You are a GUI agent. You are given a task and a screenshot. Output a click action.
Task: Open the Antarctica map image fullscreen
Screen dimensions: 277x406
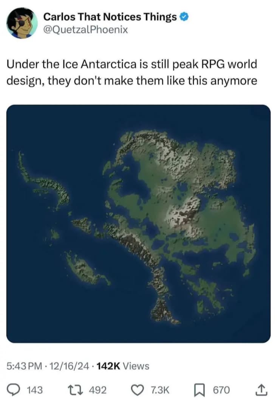coord(138,227)
